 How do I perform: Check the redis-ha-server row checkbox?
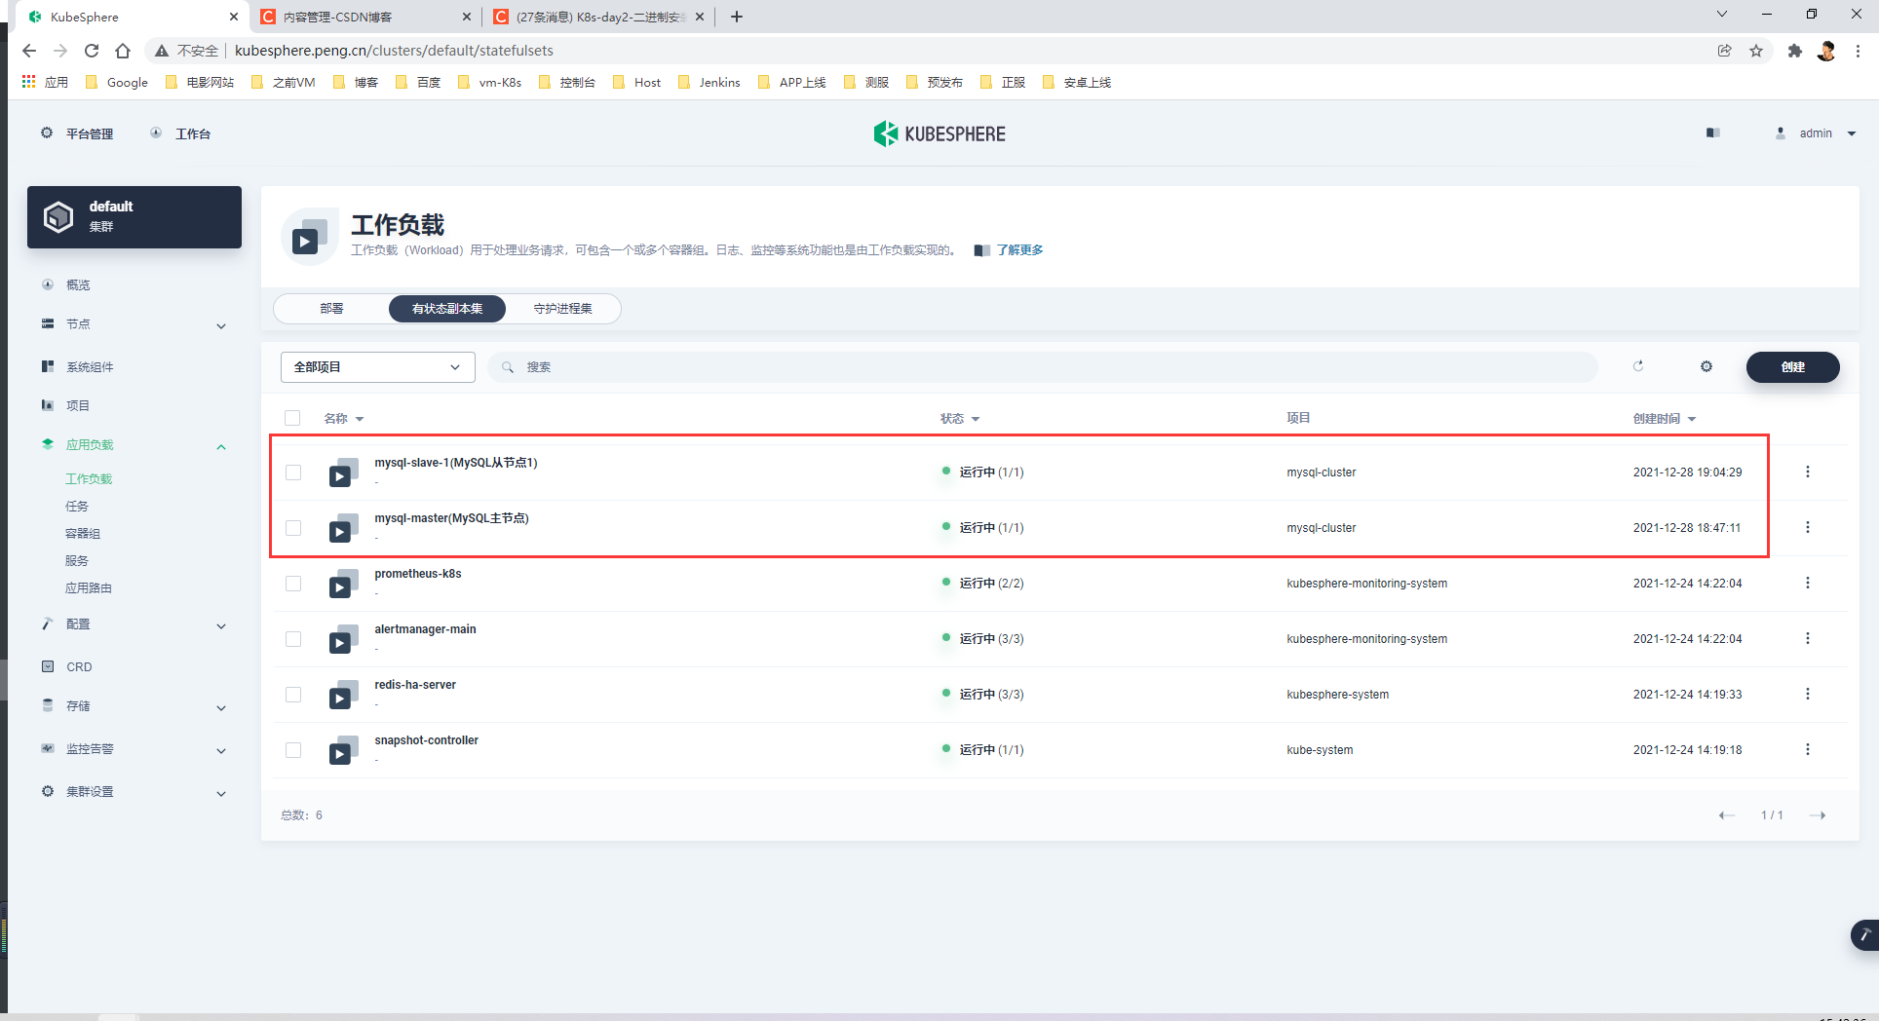[293, 695]
